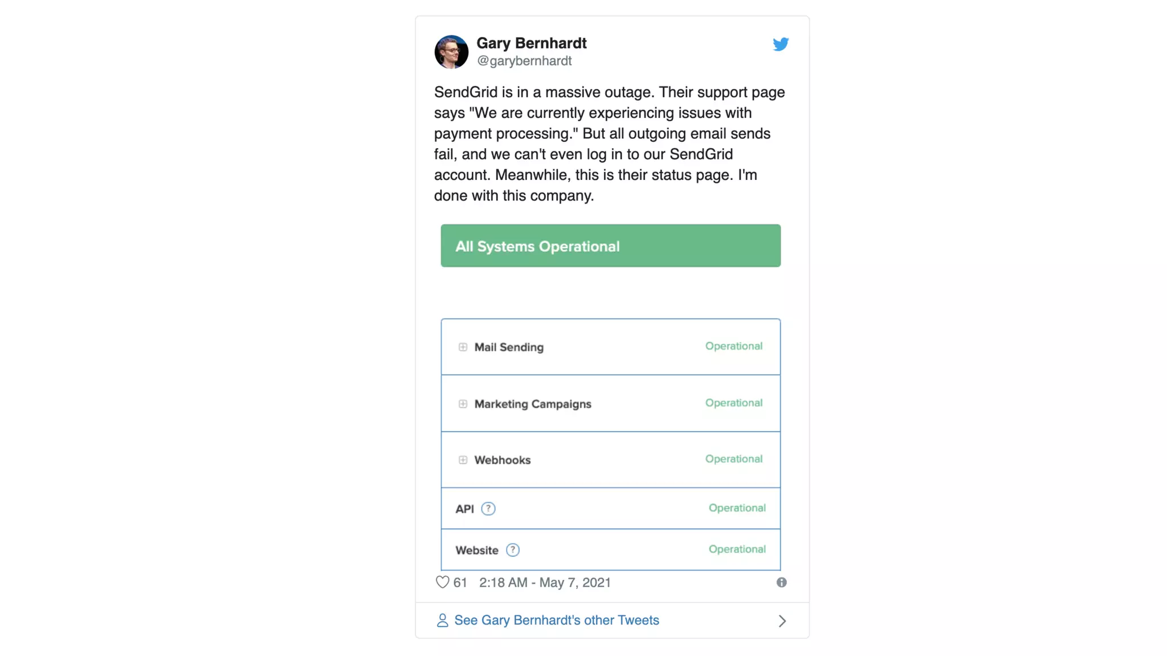The height and width of the screenshot is (656, 1167).
Task: Expand the Marketing Campaigns component
Action: click(463, 404)
